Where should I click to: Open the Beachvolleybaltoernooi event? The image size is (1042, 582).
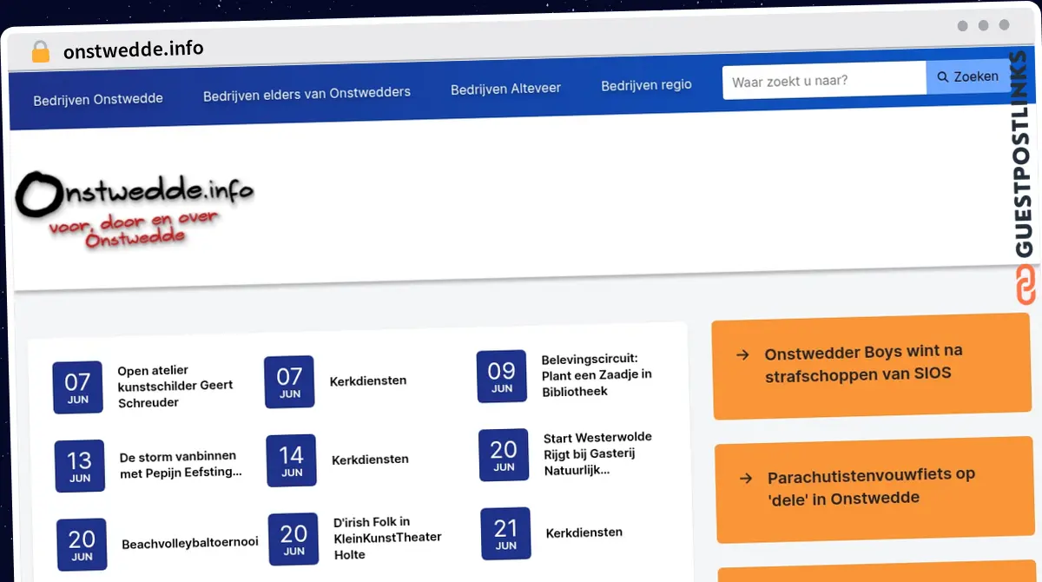[x=190, y=543]
